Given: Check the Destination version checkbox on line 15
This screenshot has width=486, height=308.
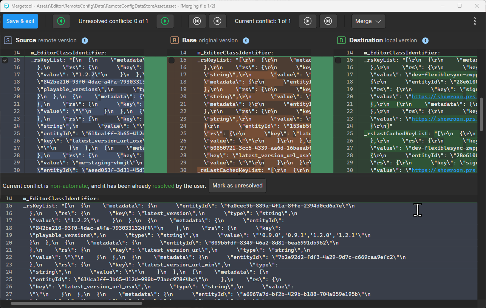Looking at the screenshot, I should 337,60.
